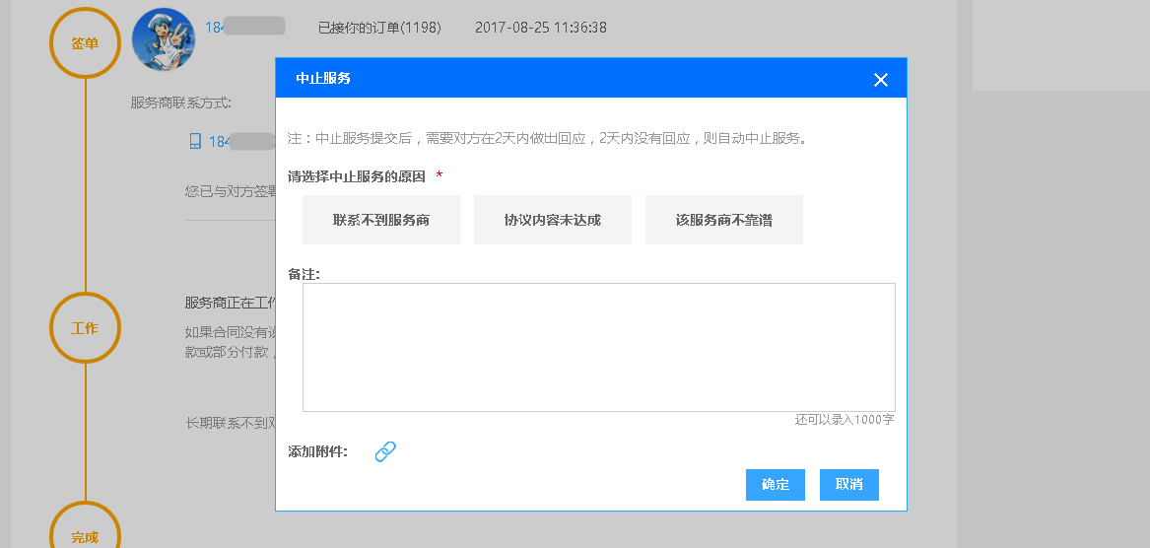
Task: Click the 请选择中止服务的原因 label
Action: pos(357,176)
